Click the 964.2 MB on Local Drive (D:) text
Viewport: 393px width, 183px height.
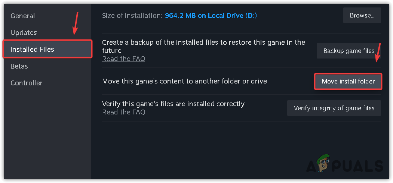coord(211,16)
